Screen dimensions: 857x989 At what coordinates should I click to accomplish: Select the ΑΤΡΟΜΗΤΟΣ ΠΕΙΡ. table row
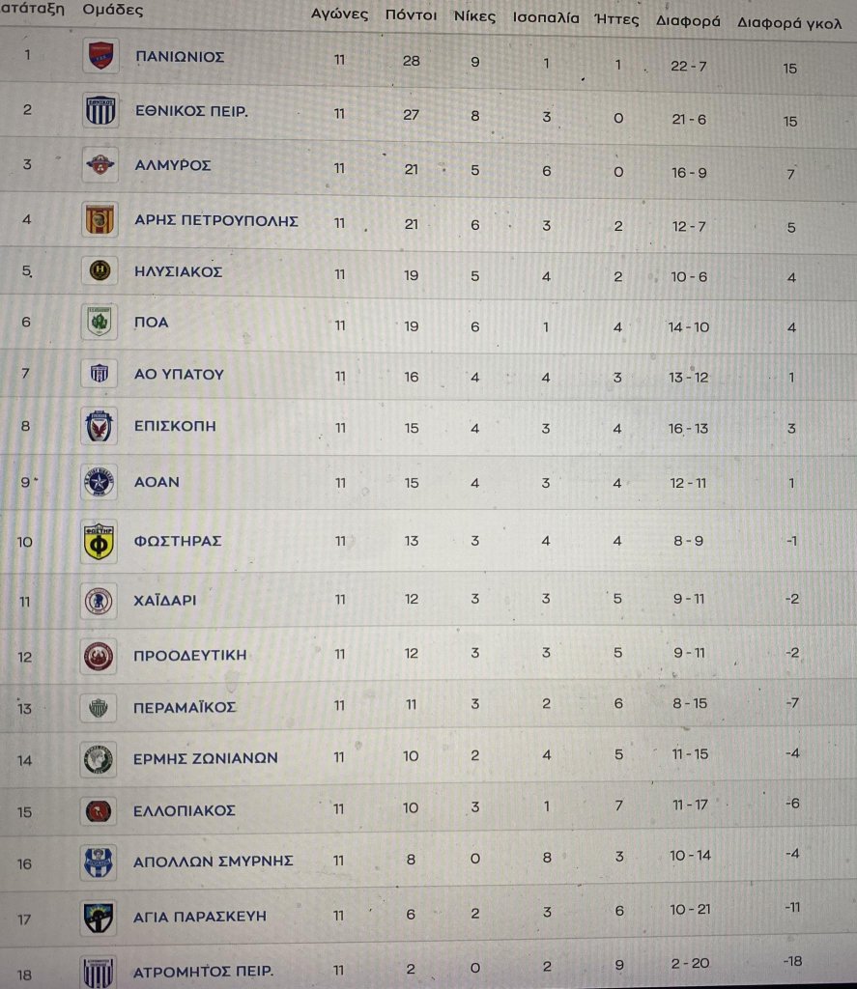(x=429, y=968)
